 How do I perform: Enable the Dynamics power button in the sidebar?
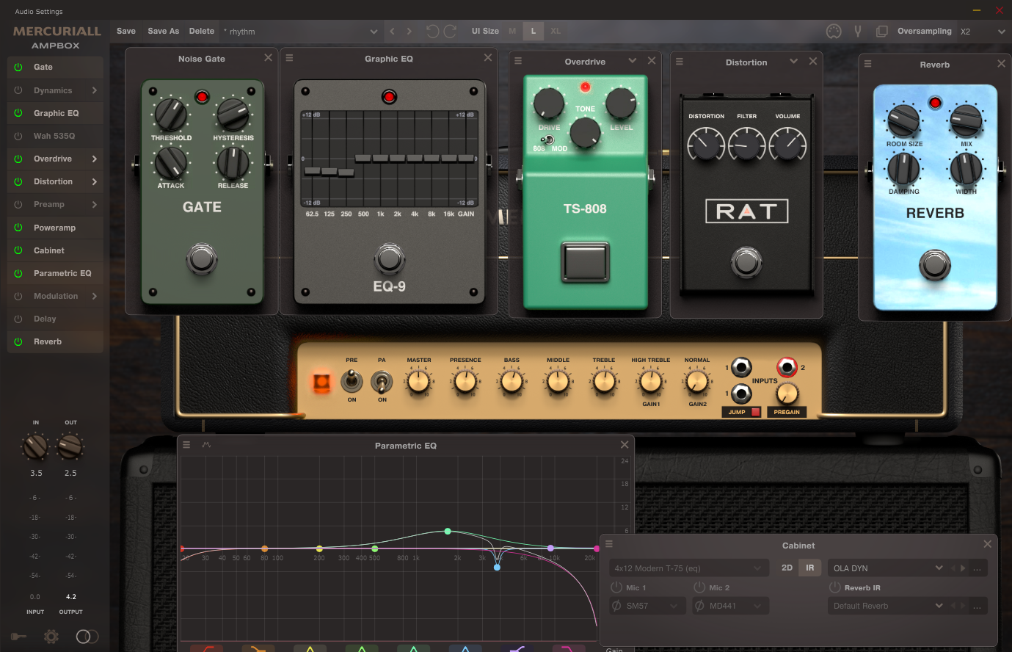coord(18,90)
